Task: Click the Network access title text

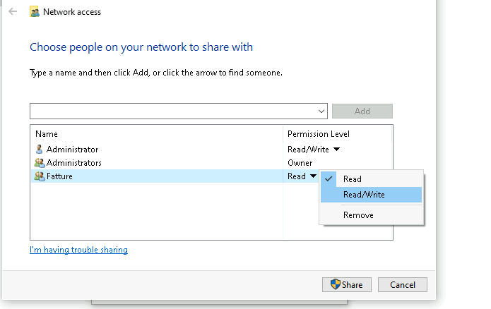Action: click(x=72, y=12)
